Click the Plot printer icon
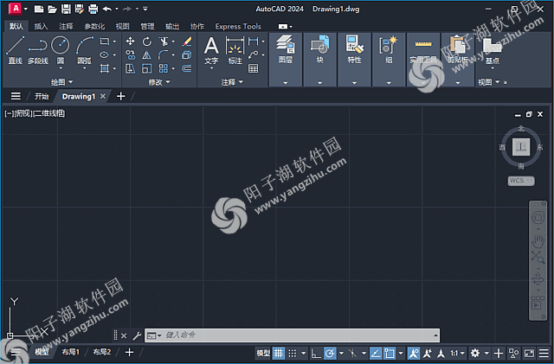 93,9
